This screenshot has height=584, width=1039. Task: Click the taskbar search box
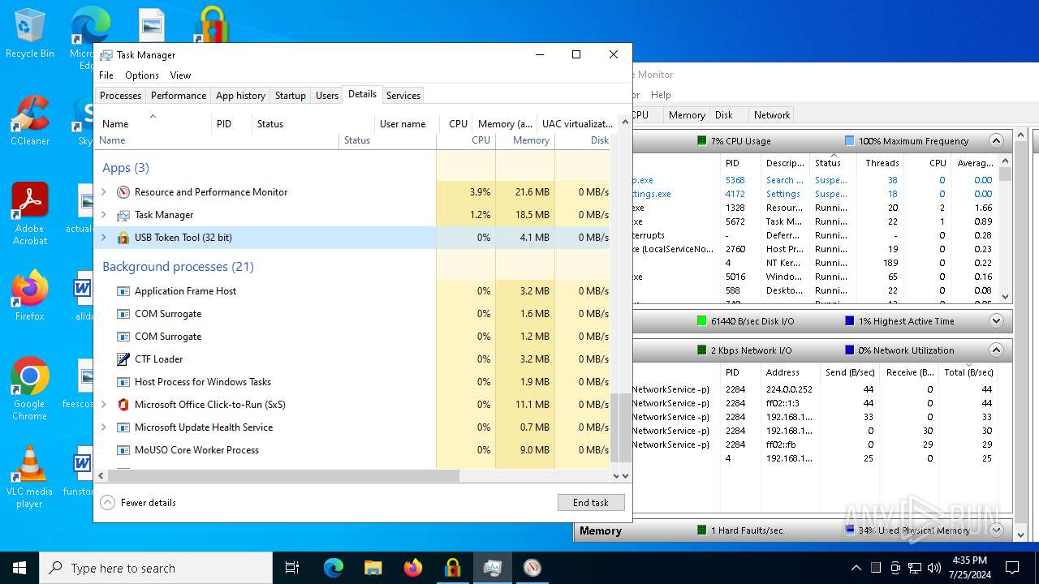(156, 568)
